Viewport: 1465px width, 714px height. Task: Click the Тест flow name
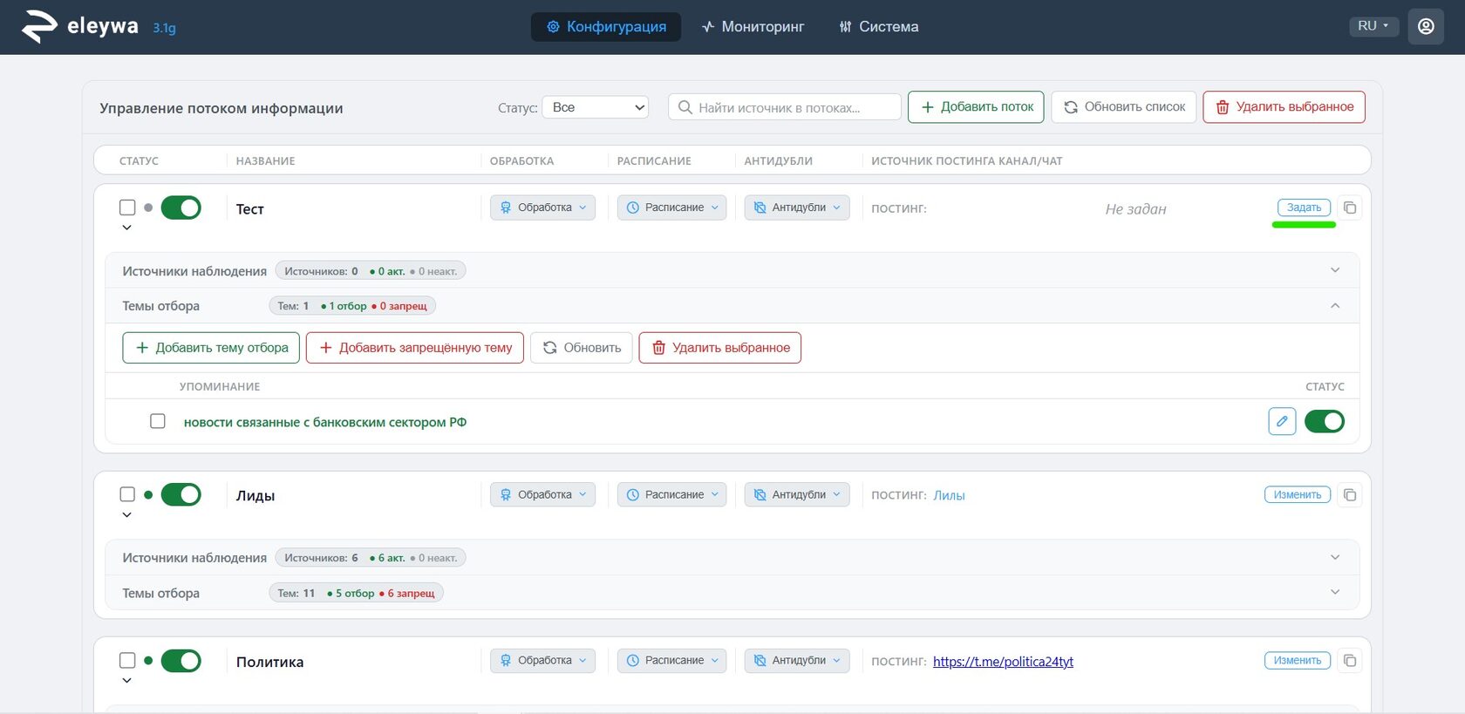pyautogui.click(x=250, y=209)
